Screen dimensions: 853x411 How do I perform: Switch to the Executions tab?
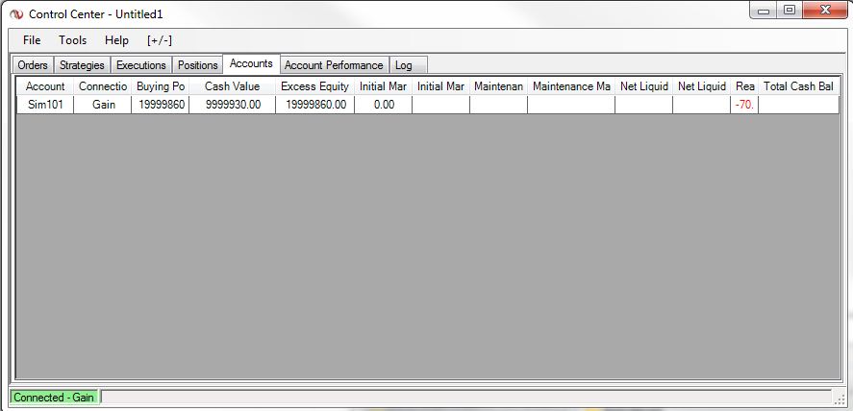pos(141,65)
